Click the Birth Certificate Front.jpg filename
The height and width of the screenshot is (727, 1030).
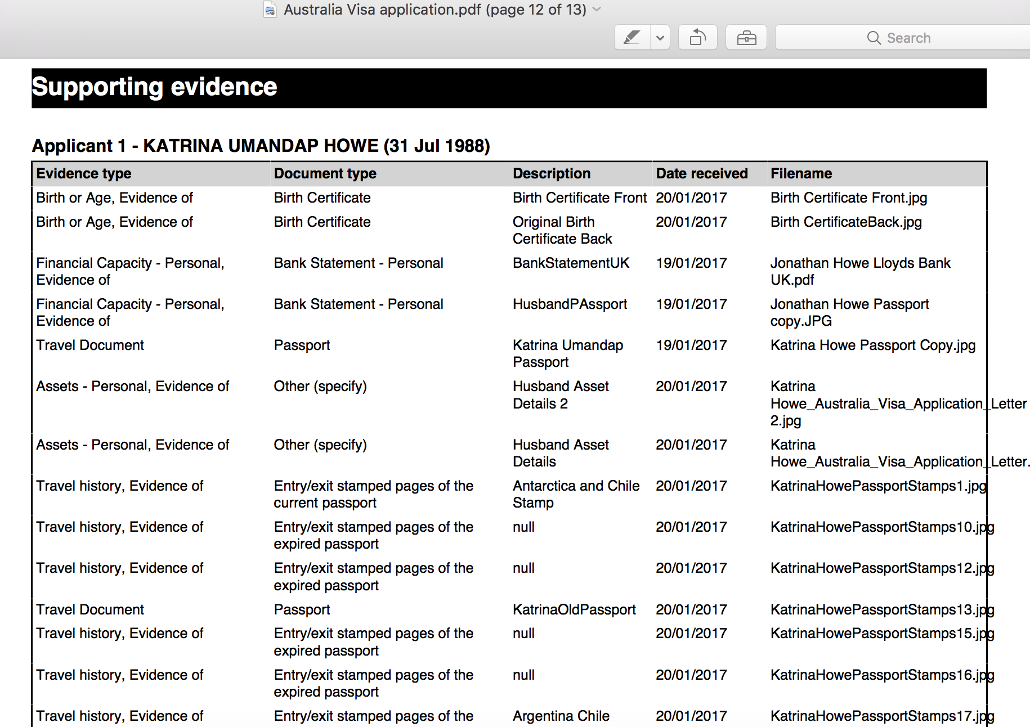(849, 198)
